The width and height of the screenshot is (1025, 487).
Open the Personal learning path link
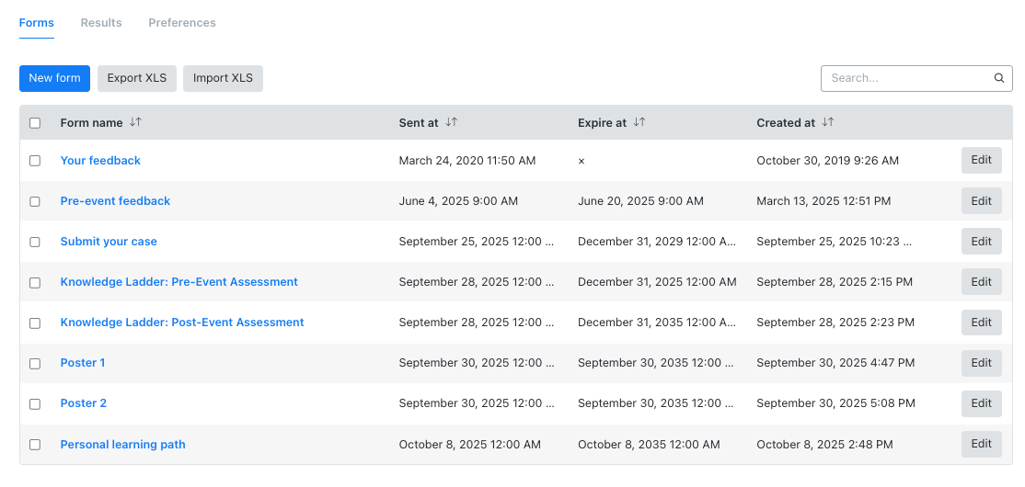coord(123,445)
